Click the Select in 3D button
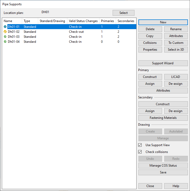This screenshot has height=191, width=190. point(176,50)
